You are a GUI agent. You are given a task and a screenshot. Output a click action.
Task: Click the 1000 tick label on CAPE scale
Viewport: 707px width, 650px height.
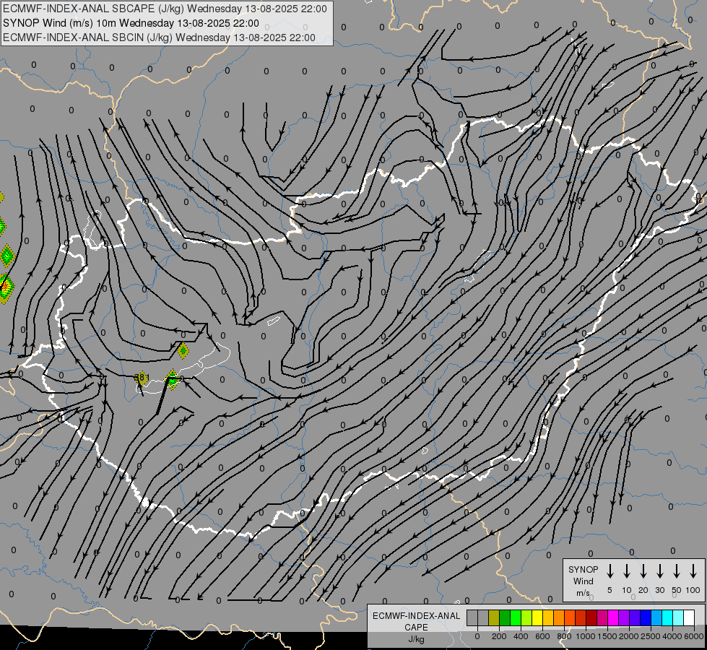click(585, 636)
